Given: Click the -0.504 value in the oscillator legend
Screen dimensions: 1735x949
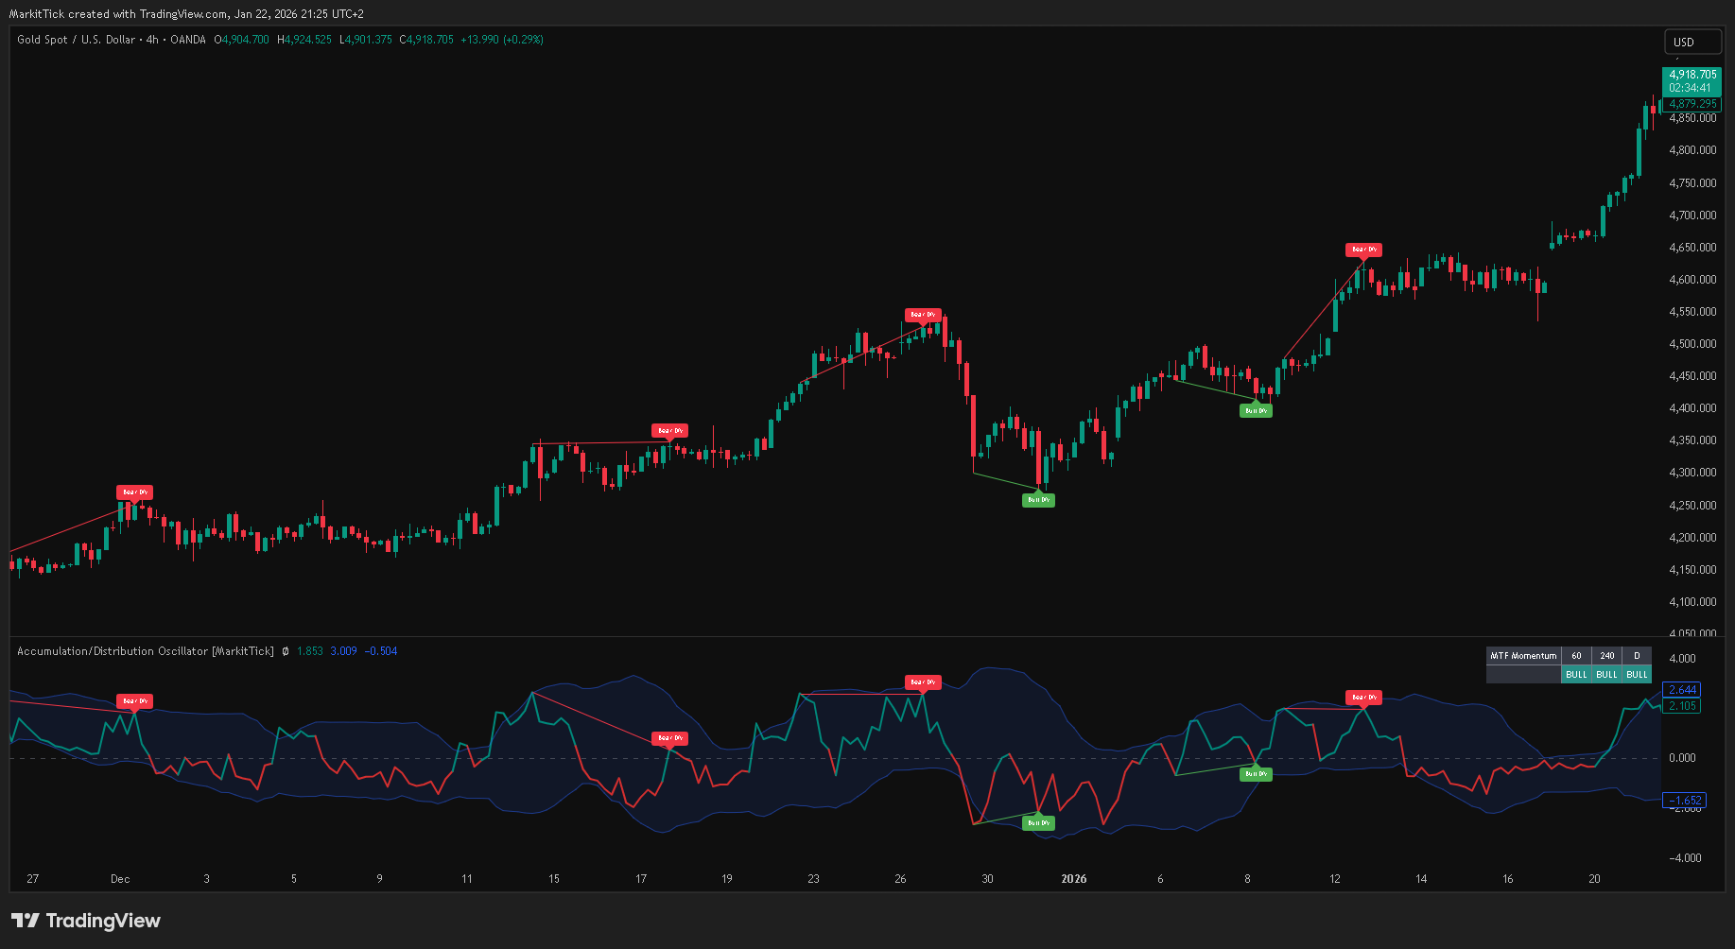Looking at the screenshot, I should (381, 651).
